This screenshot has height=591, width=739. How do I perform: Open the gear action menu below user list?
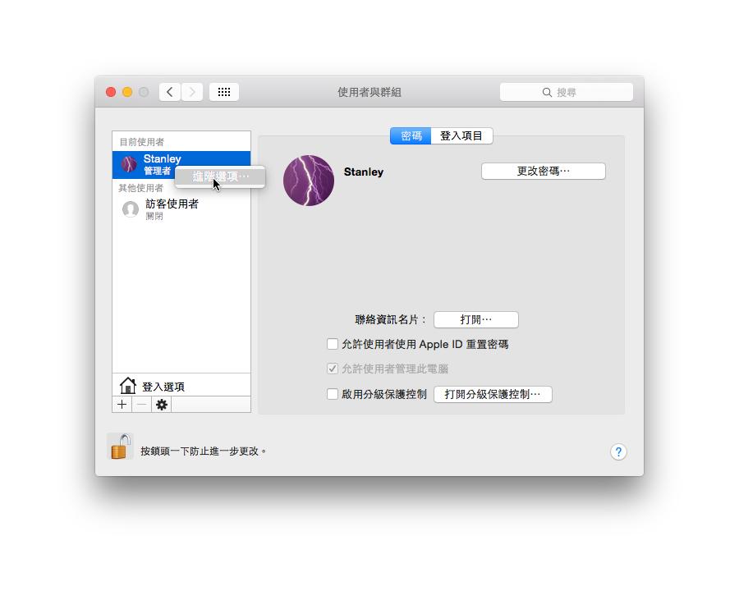click(161, 405)
